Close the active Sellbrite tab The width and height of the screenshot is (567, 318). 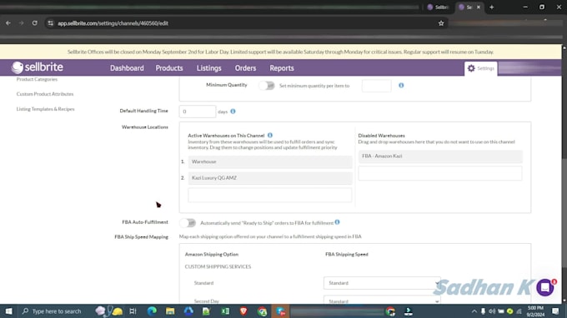[x=479, y=7]
